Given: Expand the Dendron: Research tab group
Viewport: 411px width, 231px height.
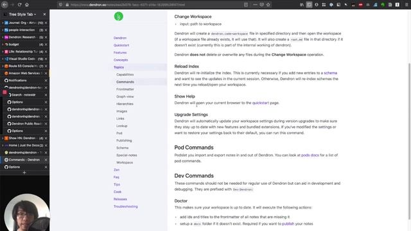Looking at the screenshot, I should (3, 37).
